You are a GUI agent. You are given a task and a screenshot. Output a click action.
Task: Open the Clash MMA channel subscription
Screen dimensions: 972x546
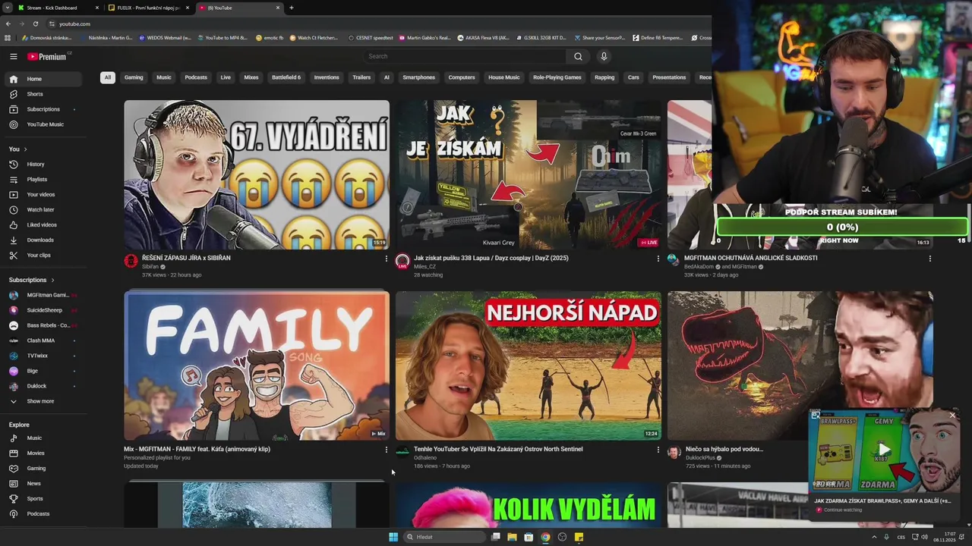43,340
